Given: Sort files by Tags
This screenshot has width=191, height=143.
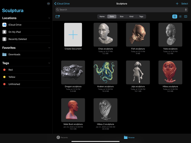Looking at the screenshot, I should tap(141, 17).
